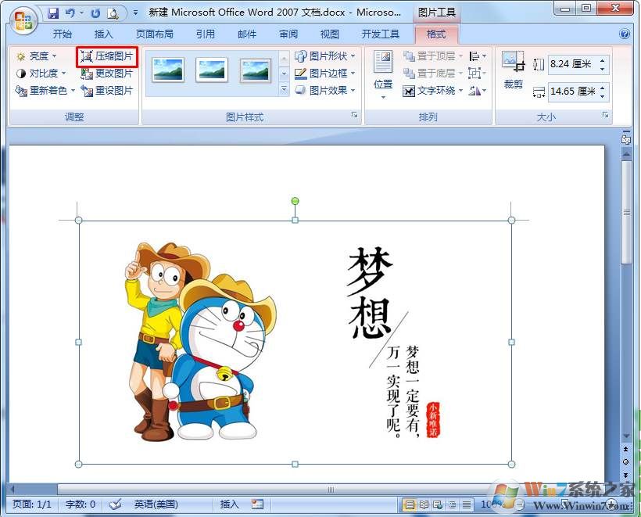
Task: Click the picture height field 8.24 厘米
Action: click(571, 64)
